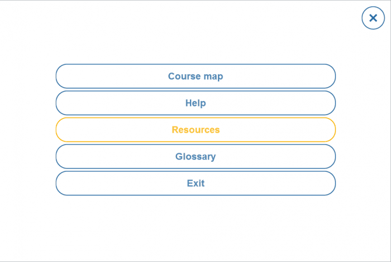Click the circular X icon
The width and height of the screenshot is (391, 262).
tap(373, 18)
